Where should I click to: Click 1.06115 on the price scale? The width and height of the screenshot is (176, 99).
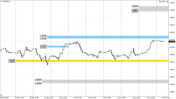coord(172,70)
